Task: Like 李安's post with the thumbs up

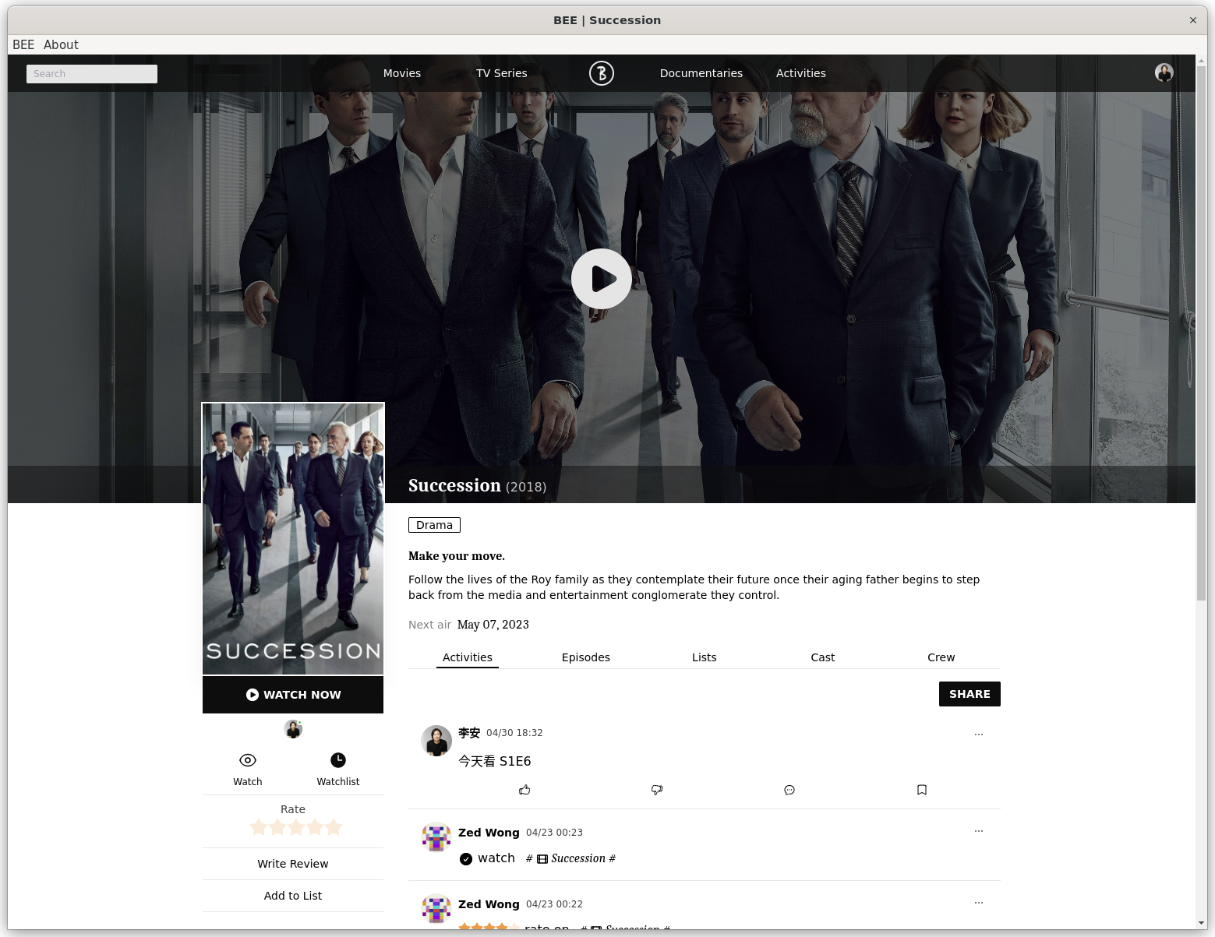Action: [524, 790]
